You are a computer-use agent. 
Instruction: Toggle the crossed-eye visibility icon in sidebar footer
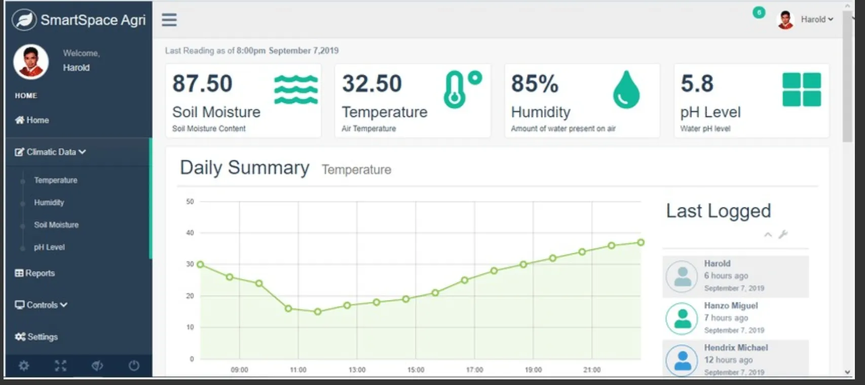click(x=97, y=365)
